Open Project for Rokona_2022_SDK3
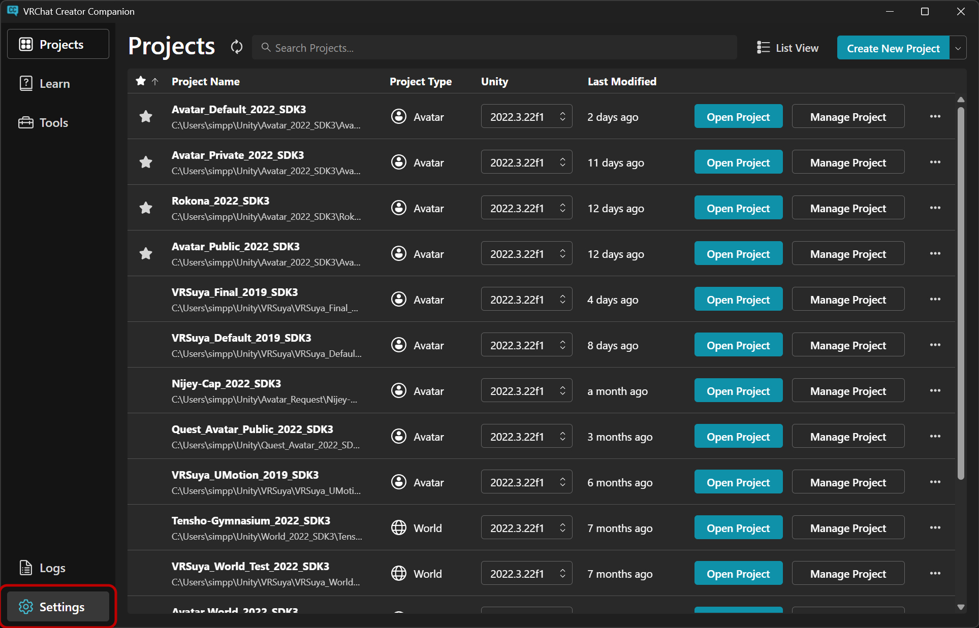The height and width of the screenshot is (628, 979). click(738, 208)
